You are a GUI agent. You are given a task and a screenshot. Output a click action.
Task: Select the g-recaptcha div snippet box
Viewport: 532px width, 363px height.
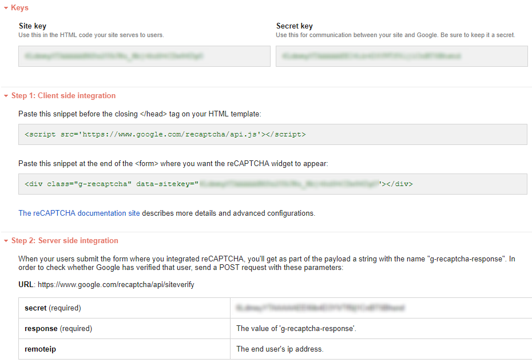point(272,184)
